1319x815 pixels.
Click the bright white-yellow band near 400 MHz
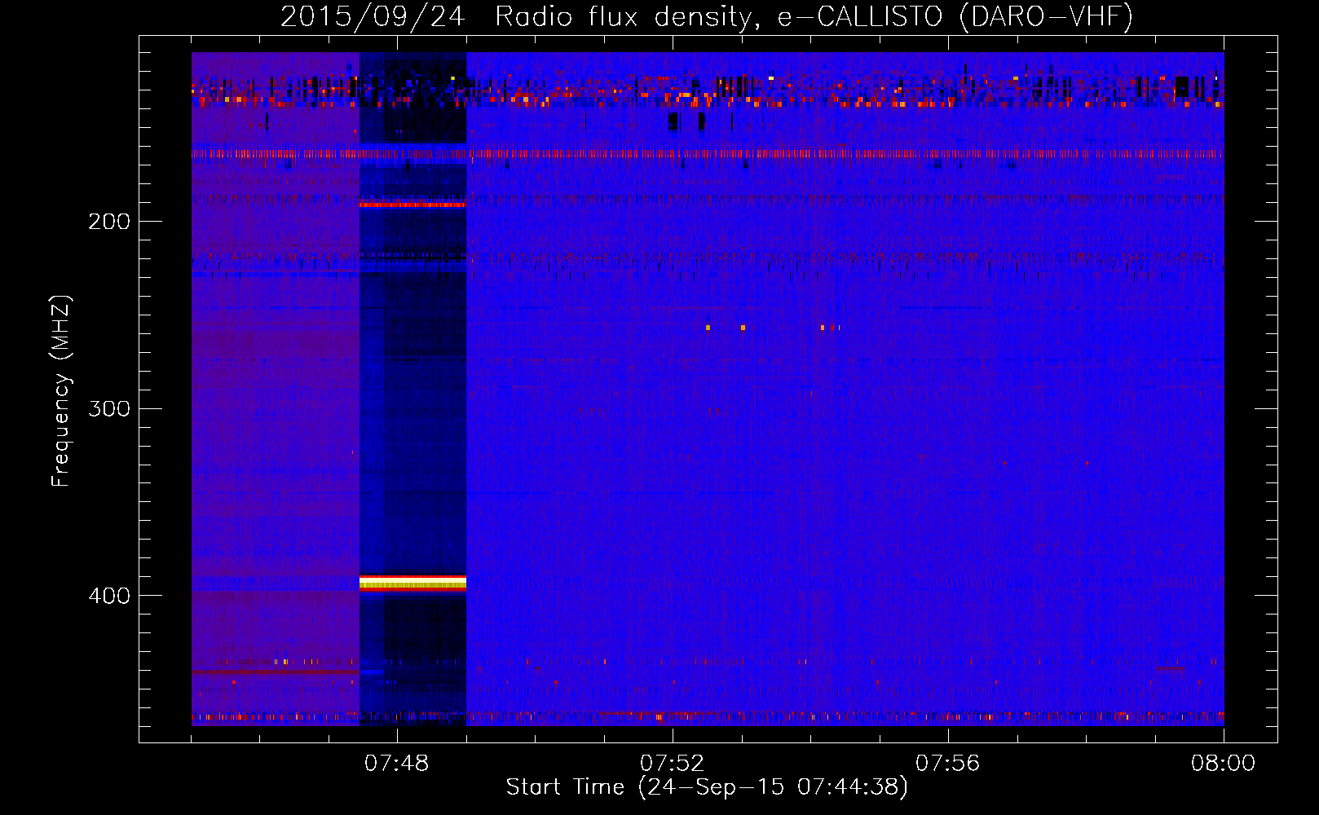pyautogui.click(x=412, y=583)
